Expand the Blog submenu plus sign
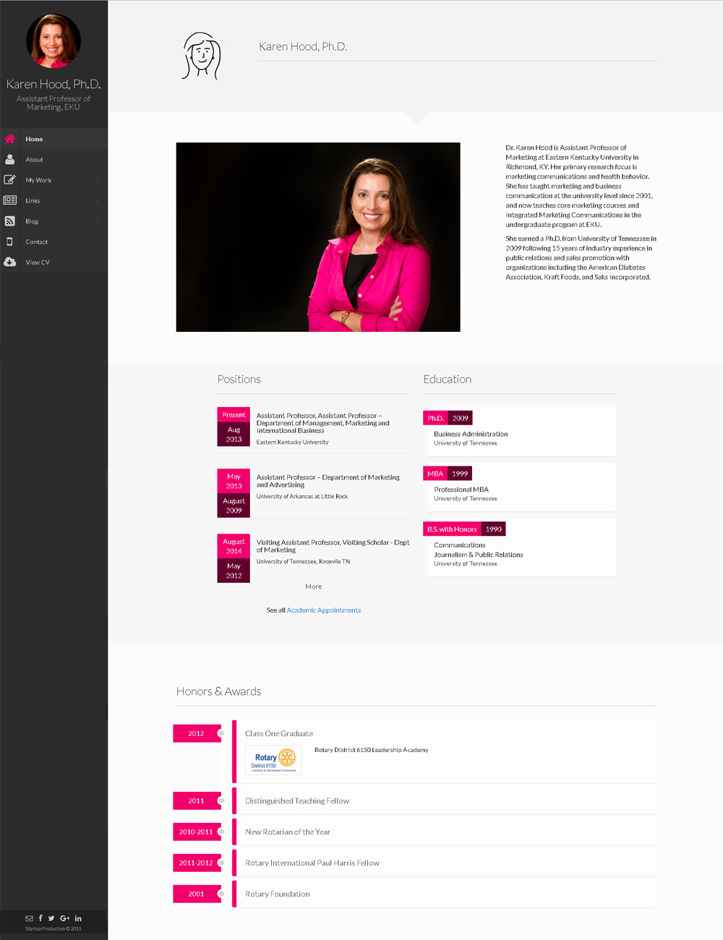Screen dimensions: 723x940 pyautogui.click(x=97, y=222)
